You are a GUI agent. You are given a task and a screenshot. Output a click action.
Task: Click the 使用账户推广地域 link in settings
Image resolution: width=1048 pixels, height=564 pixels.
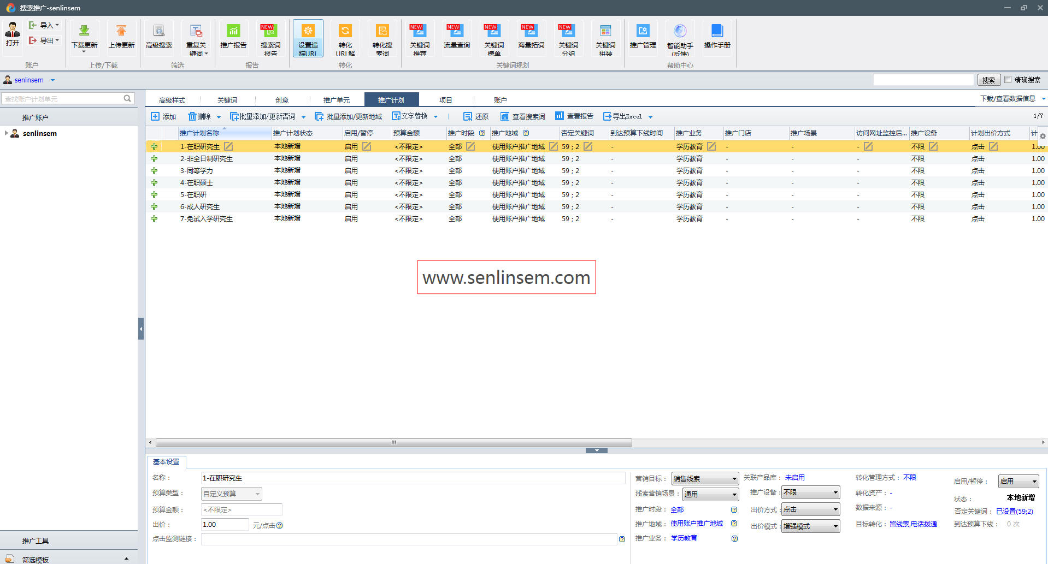[x=697, y=524]
